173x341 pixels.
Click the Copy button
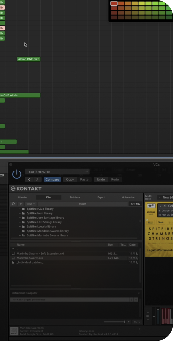[x=70, y=179]
